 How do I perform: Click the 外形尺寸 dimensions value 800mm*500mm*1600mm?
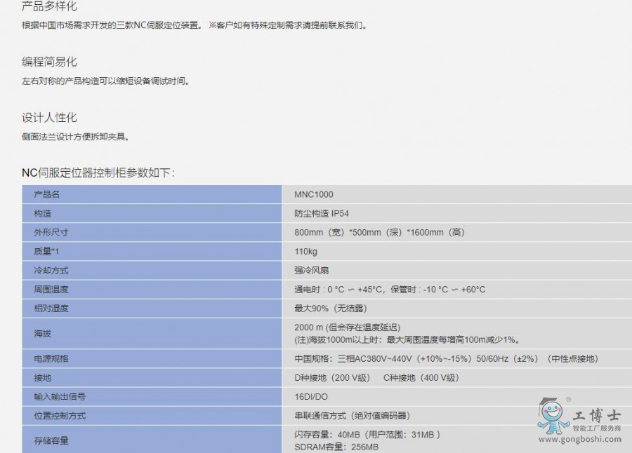pos(379,232)
